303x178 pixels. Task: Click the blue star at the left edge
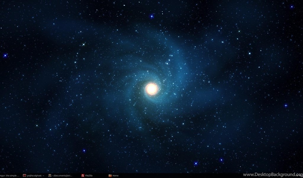tap(5, 55)
